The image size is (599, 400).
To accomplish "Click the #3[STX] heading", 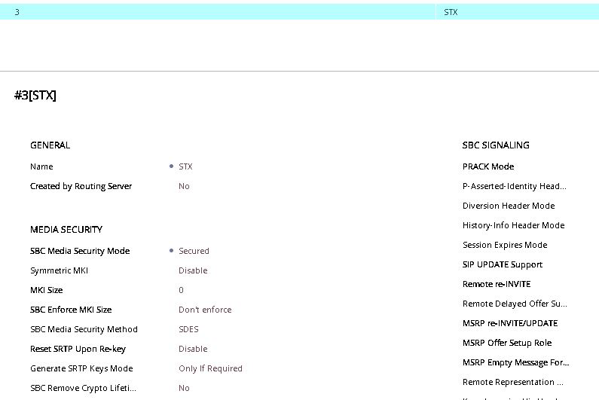I will [35, 95].
